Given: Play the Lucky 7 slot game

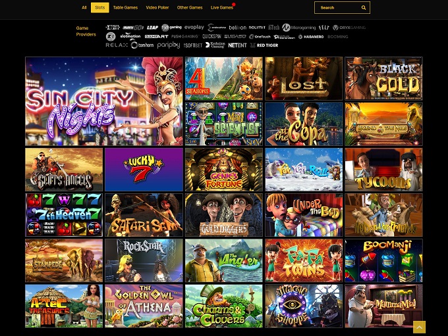Looking at the screenshot, I should (144, 169).
